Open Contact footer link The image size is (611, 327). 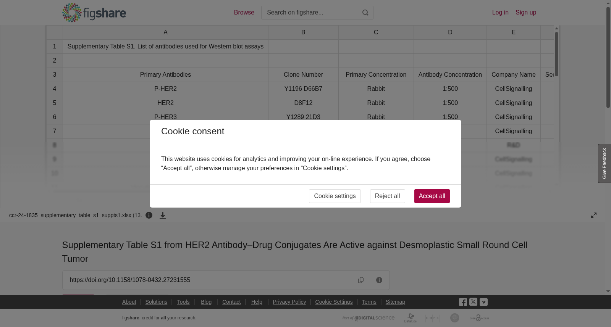point(231,302)
